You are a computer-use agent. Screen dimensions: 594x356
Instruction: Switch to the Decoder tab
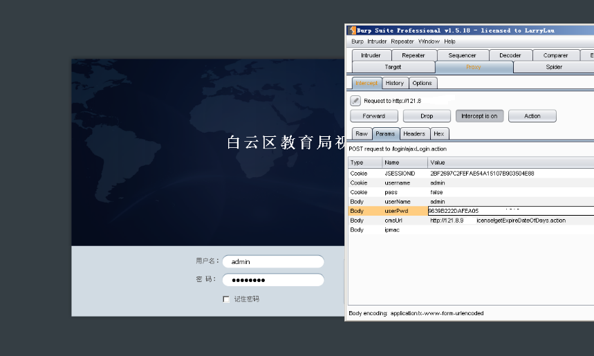click(510, 55)
